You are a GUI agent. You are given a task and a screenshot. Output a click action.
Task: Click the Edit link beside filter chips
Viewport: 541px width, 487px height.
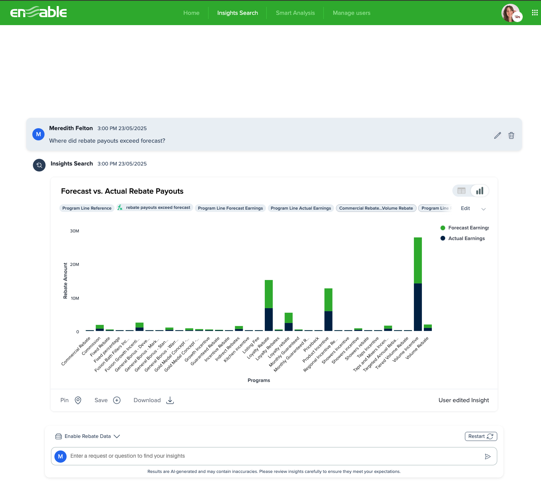click(x=465, y=208)
